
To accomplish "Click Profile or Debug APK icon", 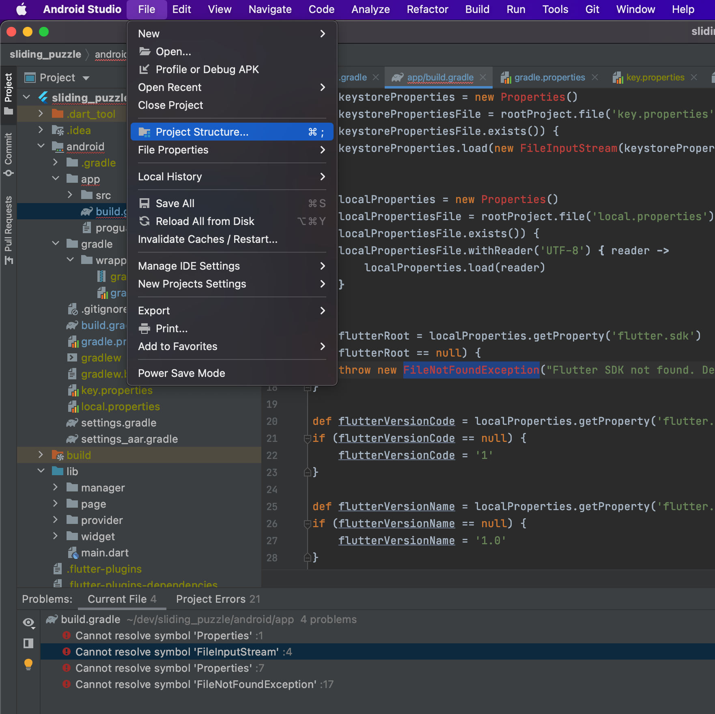I will pyautogui.click(x=144, y=69).
